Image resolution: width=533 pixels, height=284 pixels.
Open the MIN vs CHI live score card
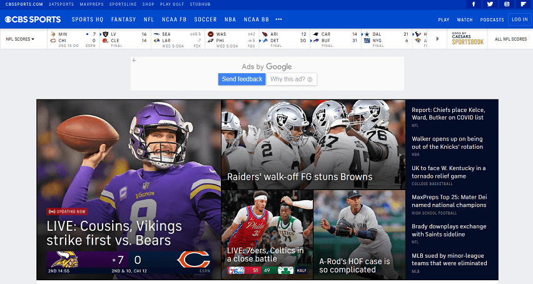click(x=73, y=39)
